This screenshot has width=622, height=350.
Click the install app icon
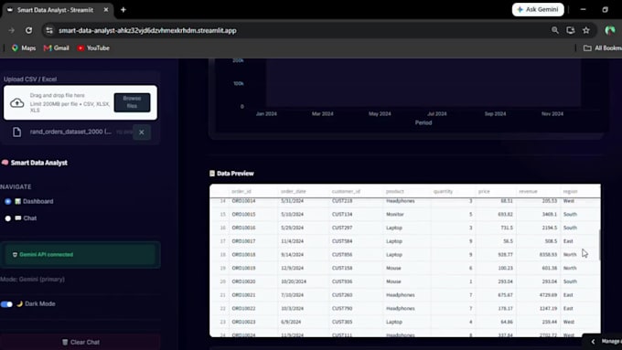pos(571,30)
